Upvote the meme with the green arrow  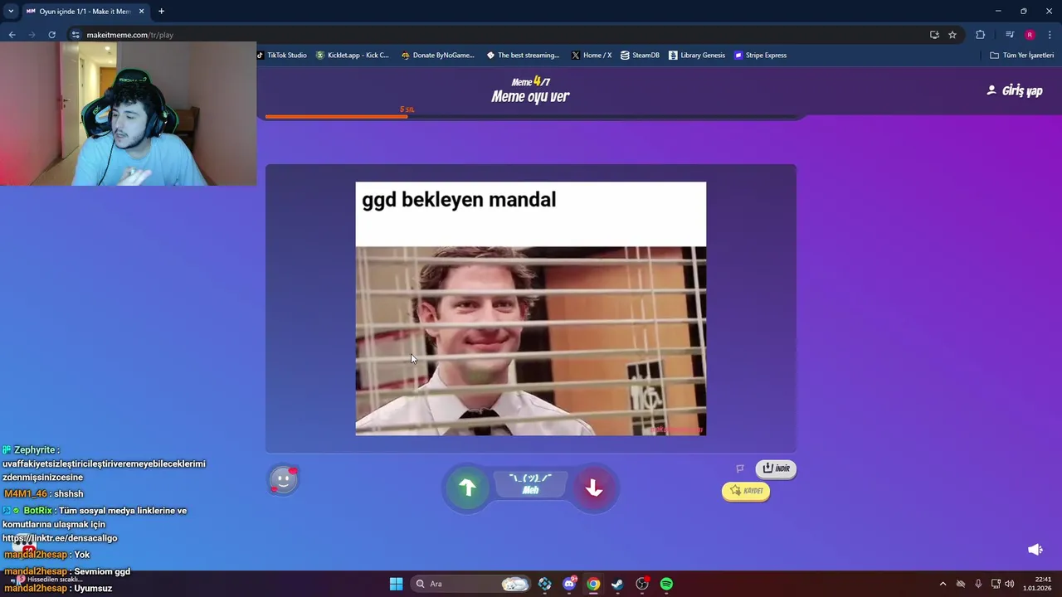click(467, 488)
